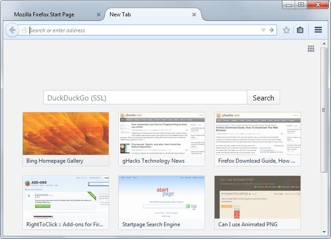Click the Search button

(x=263, y=97)
